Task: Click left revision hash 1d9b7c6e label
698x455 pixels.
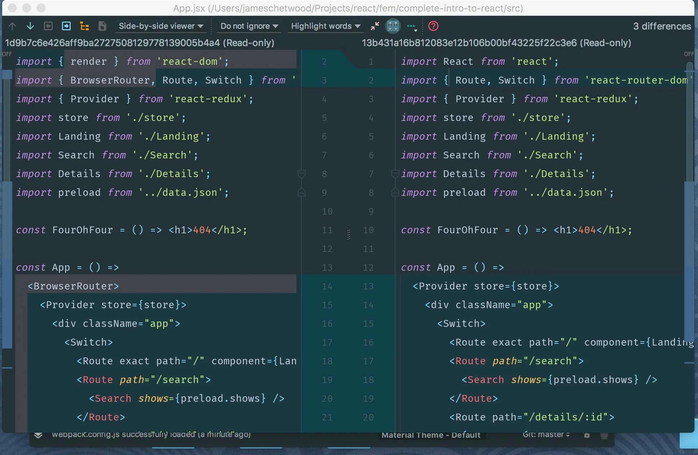Action: click(x=140, y=43)
